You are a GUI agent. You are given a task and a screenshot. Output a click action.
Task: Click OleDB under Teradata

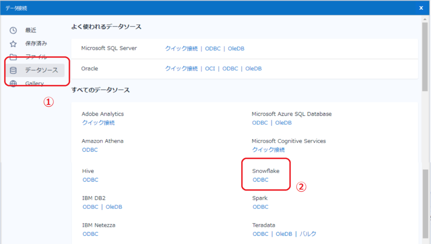tap(284, 234)
